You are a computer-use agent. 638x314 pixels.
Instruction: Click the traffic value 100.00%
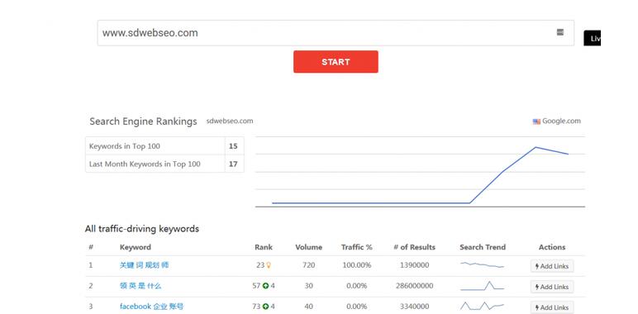point(357,265)
